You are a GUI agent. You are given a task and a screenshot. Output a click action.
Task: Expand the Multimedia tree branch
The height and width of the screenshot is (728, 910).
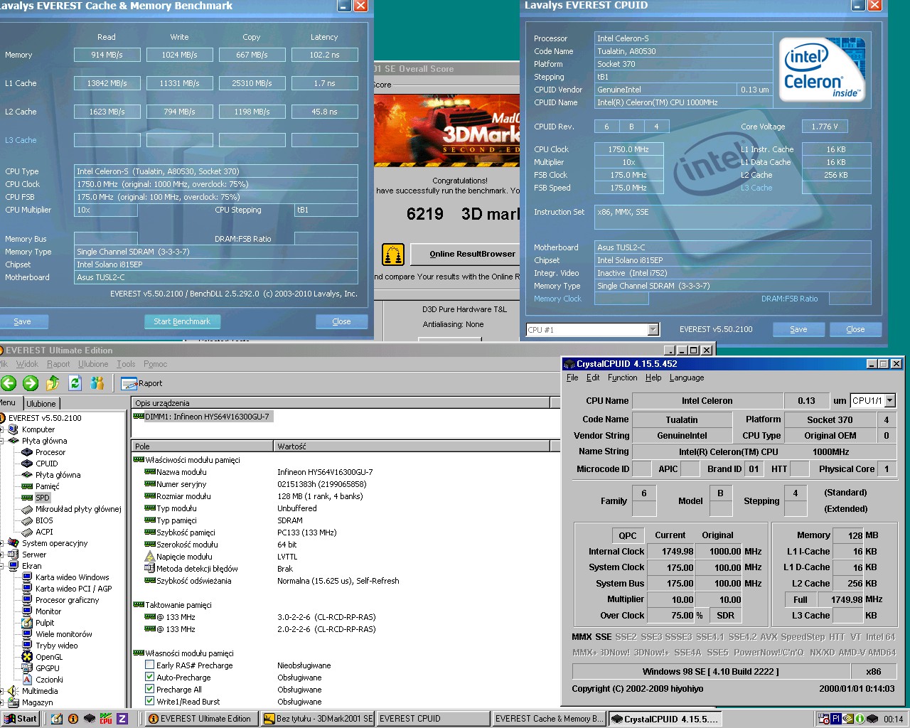click(x=1, y=691)
